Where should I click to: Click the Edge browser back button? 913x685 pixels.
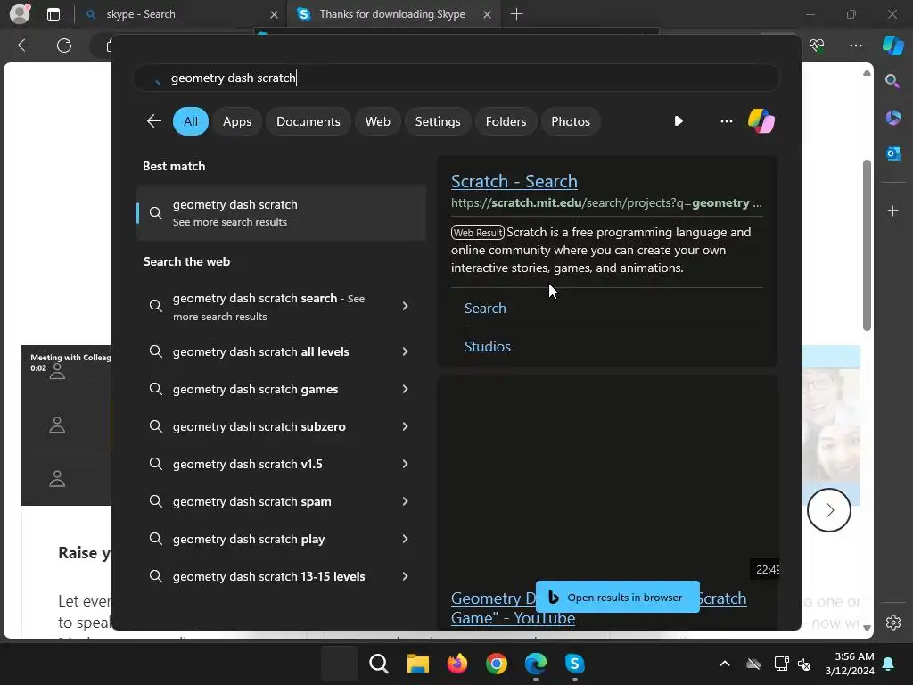coord(24,45)
